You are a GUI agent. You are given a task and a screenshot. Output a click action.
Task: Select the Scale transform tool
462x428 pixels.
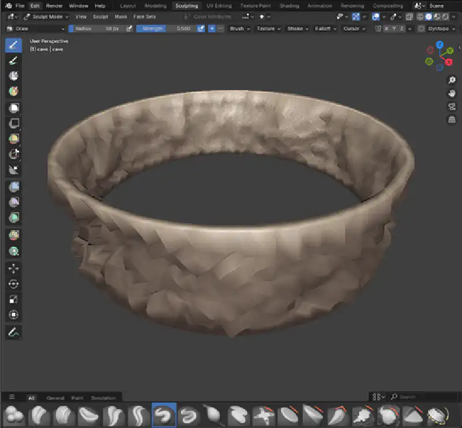click(14, 300)
